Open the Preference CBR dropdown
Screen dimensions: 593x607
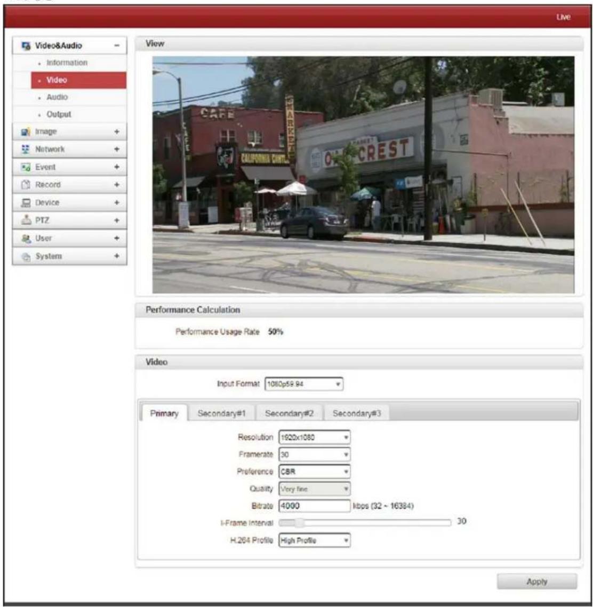point(315,472)
